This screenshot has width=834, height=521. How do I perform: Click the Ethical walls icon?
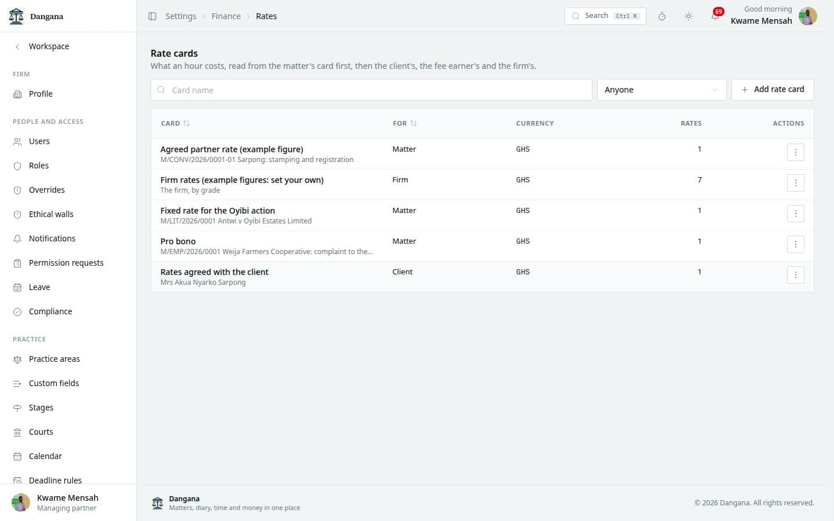coord(17,214)
